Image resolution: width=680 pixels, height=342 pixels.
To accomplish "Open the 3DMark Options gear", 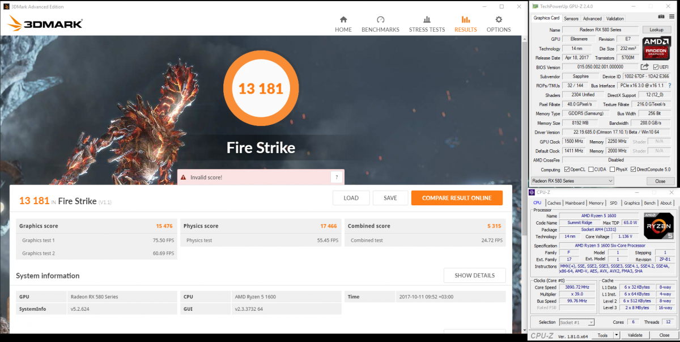I will [x=499, y=19].
